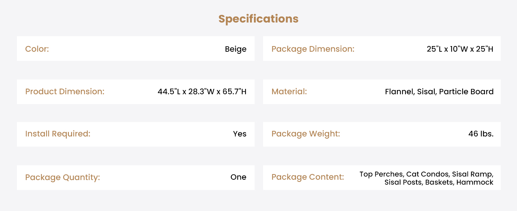Click the Material label
The image size is (517, 211).
pos(289,92)
